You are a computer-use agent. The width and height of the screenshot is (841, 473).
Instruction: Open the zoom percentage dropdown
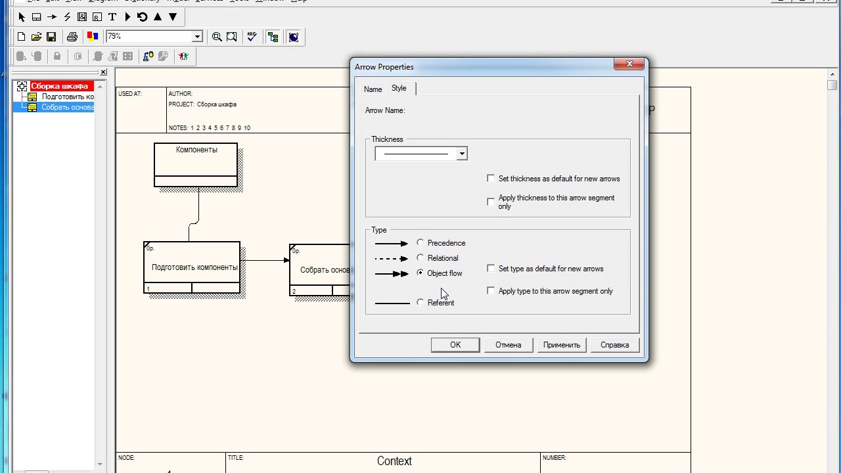coord(196,37)
